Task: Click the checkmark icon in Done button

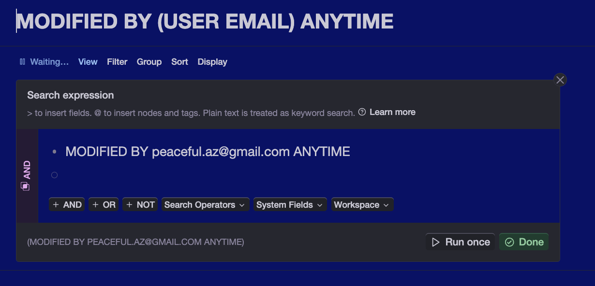Action: [509, 242]
